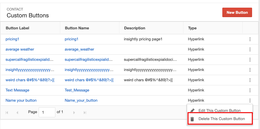The height and width of the screenshot is (129, 260).
Task: Open row menu for insightlyyyy button
Action: coord(250,70)
